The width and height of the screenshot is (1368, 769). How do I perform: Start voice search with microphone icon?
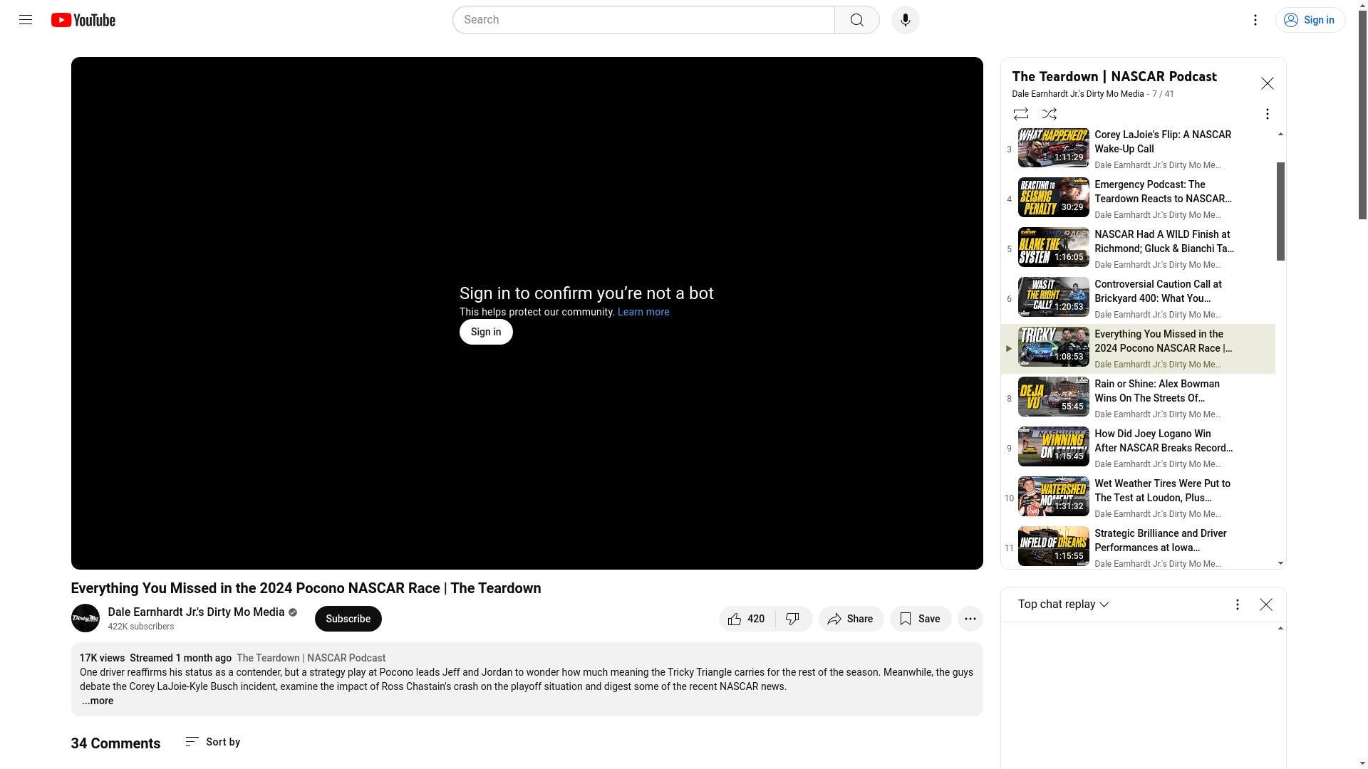[906, 20]
